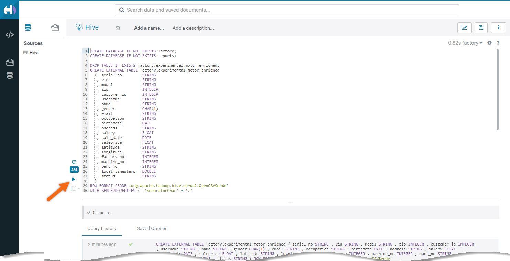Screen dimensions: 510x261
Task: Select the documents assist panel icon
Action: coord(55,28)
